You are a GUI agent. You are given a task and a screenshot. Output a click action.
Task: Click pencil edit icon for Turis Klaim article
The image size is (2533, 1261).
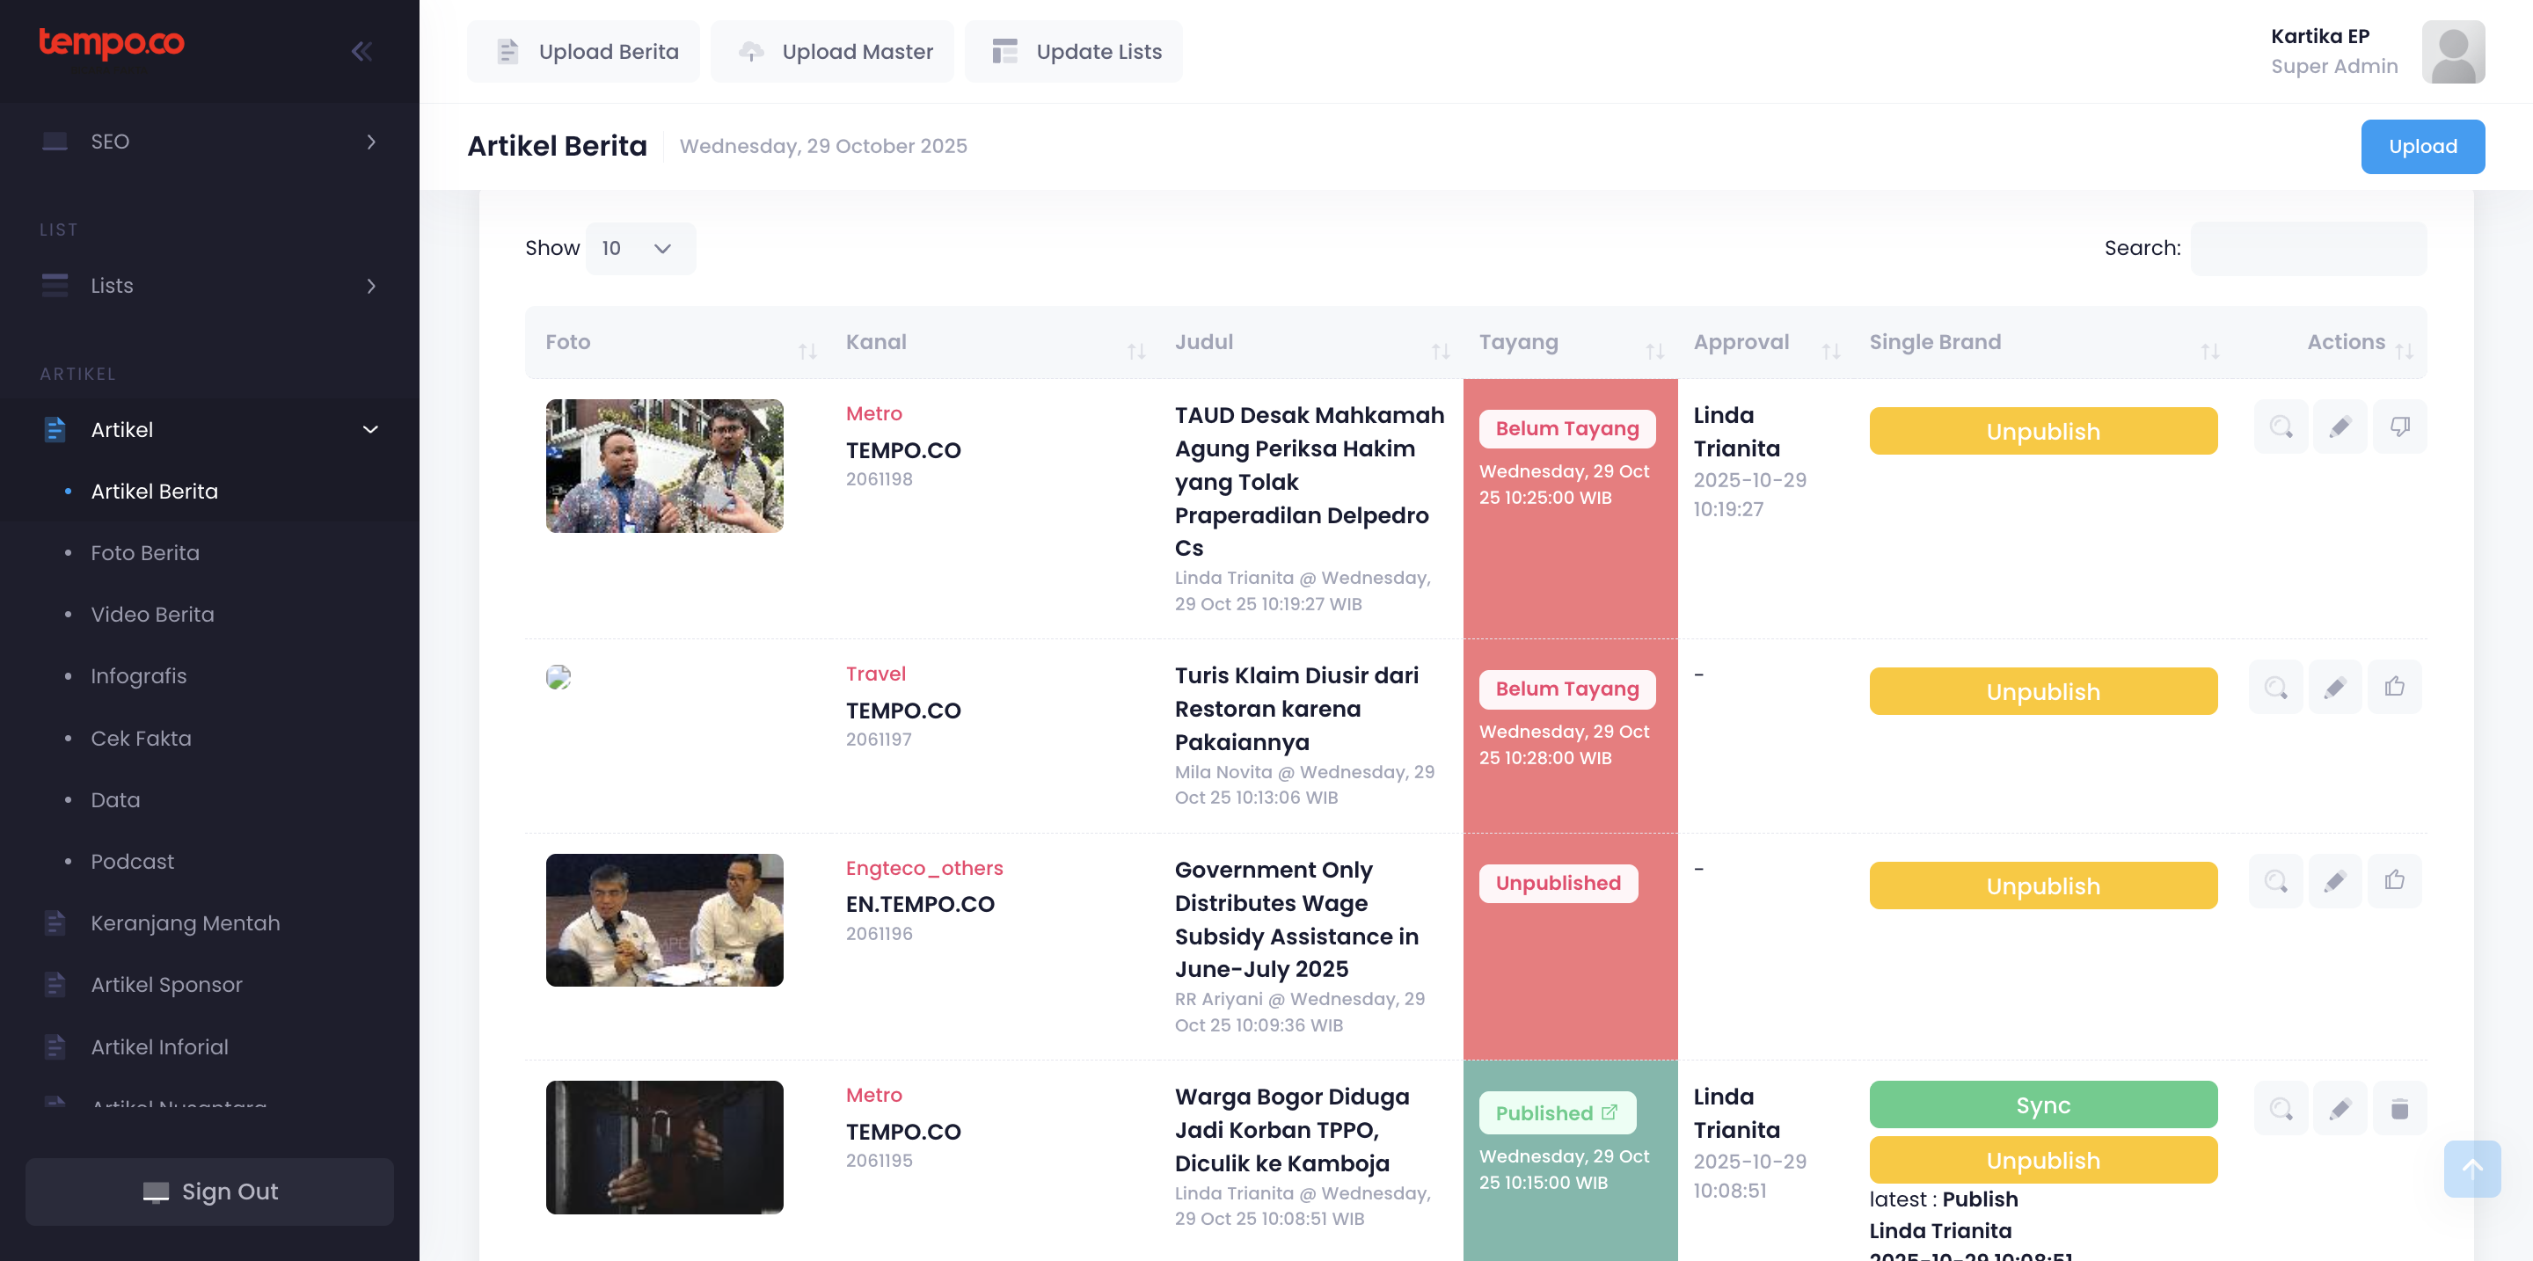[x=2334, y=687]
